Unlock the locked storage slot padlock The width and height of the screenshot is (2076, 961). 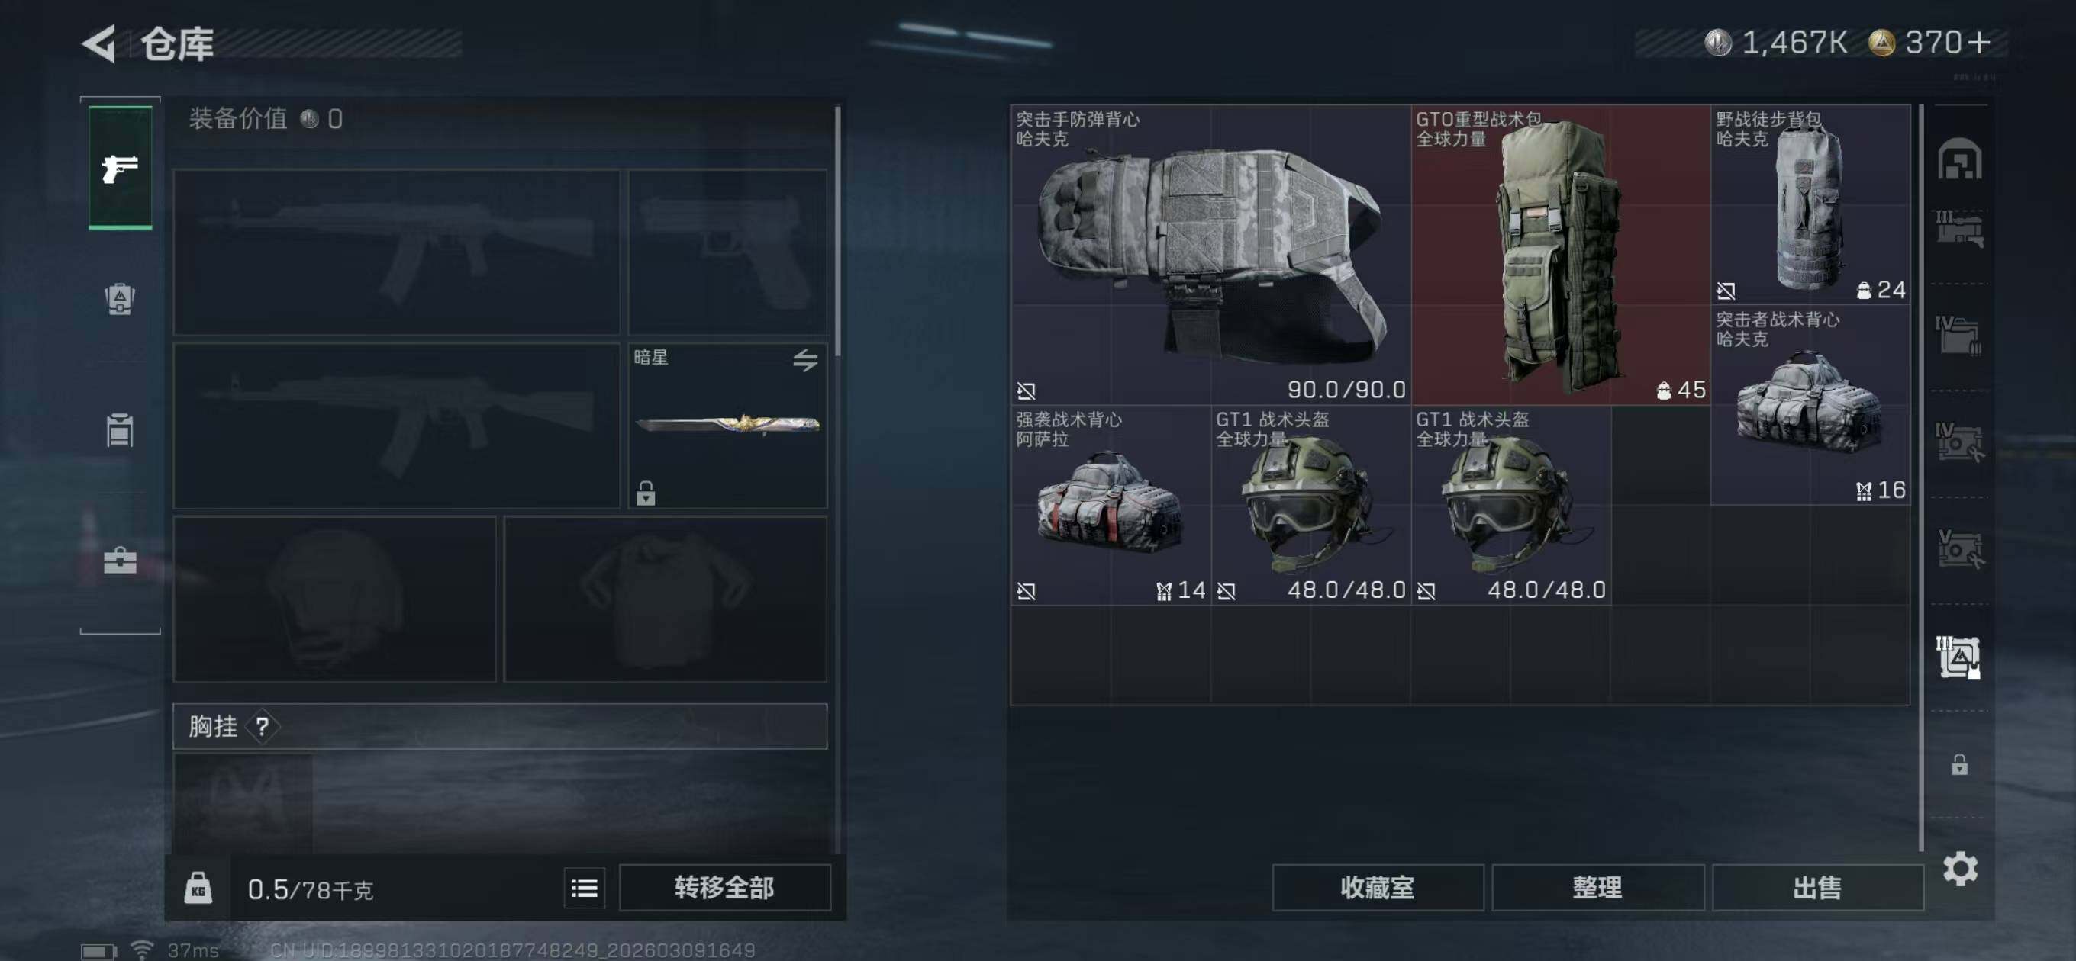coord(1960,764)
